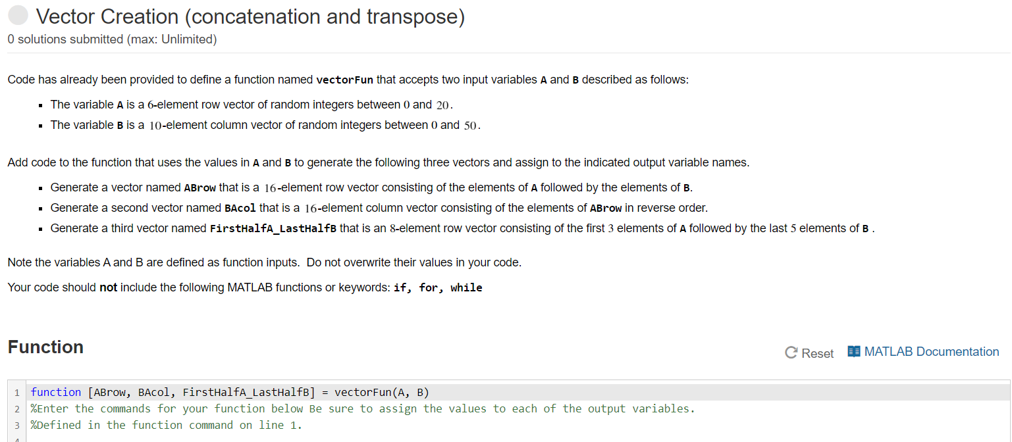This screenshot has width=1012, height=442.
Task: Click the Vector Creation title heading
Action: pyautogui.click(x=250, y=16)
